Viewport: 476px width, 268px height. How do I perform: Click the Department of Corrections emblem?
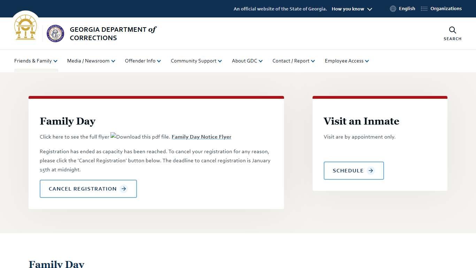click(55, 33)
